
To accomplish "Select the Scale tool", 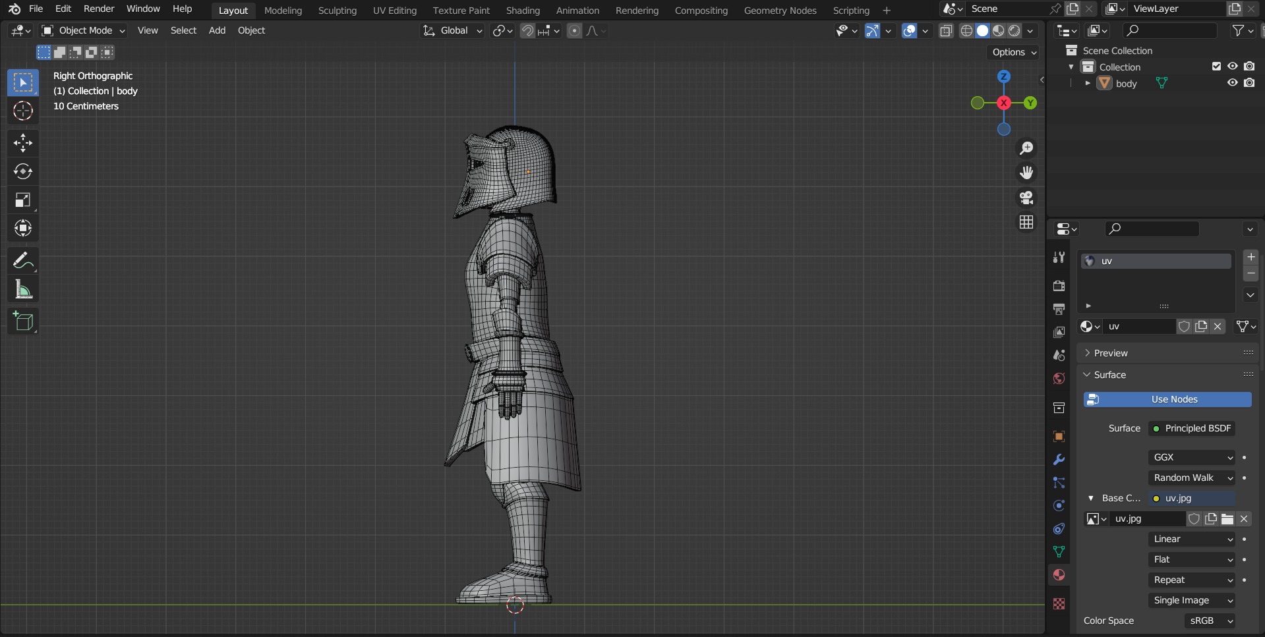I will 23,200.
